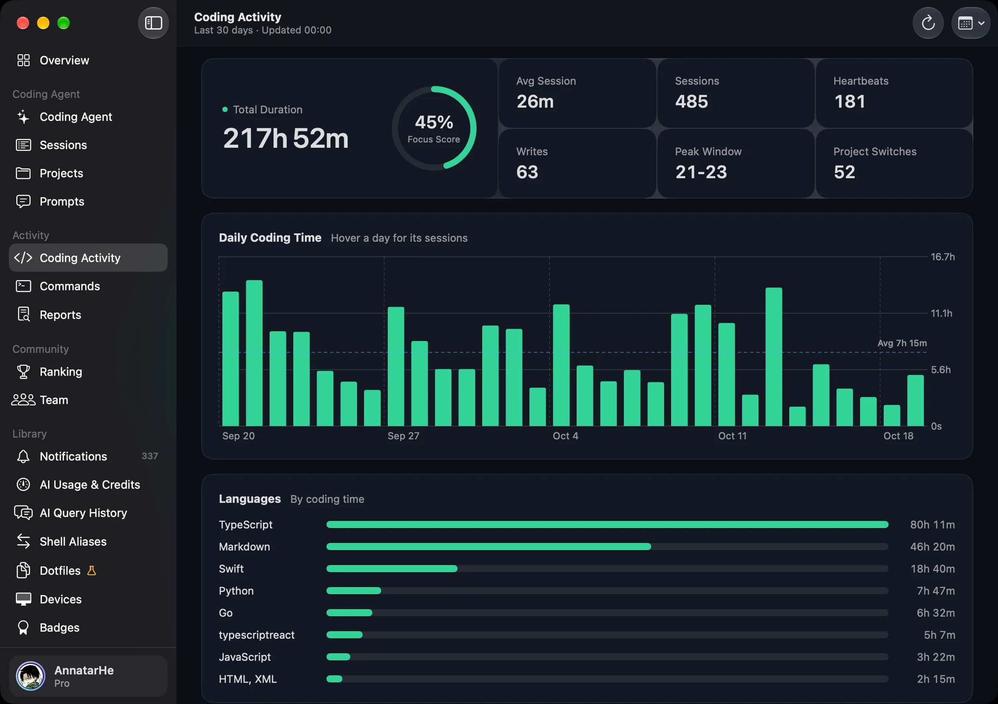Select Coding Activity in the sidebar
Screen dimensions: 998x704
pyautogui.click(x=88, y=258)
